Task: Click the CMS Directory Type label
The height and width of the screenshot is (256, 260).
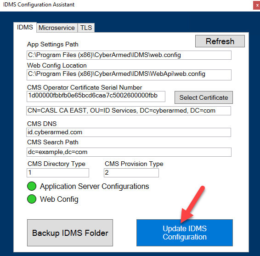Action: pos(57,164)
